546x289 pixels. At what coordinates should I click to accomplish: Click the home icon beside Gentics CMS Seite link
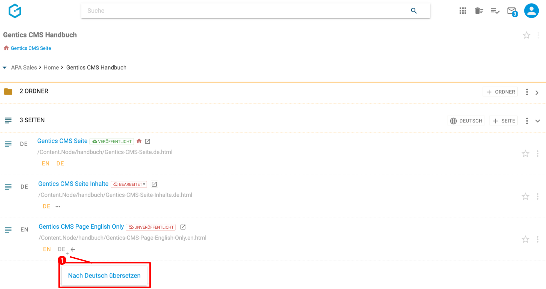[6, 48]
